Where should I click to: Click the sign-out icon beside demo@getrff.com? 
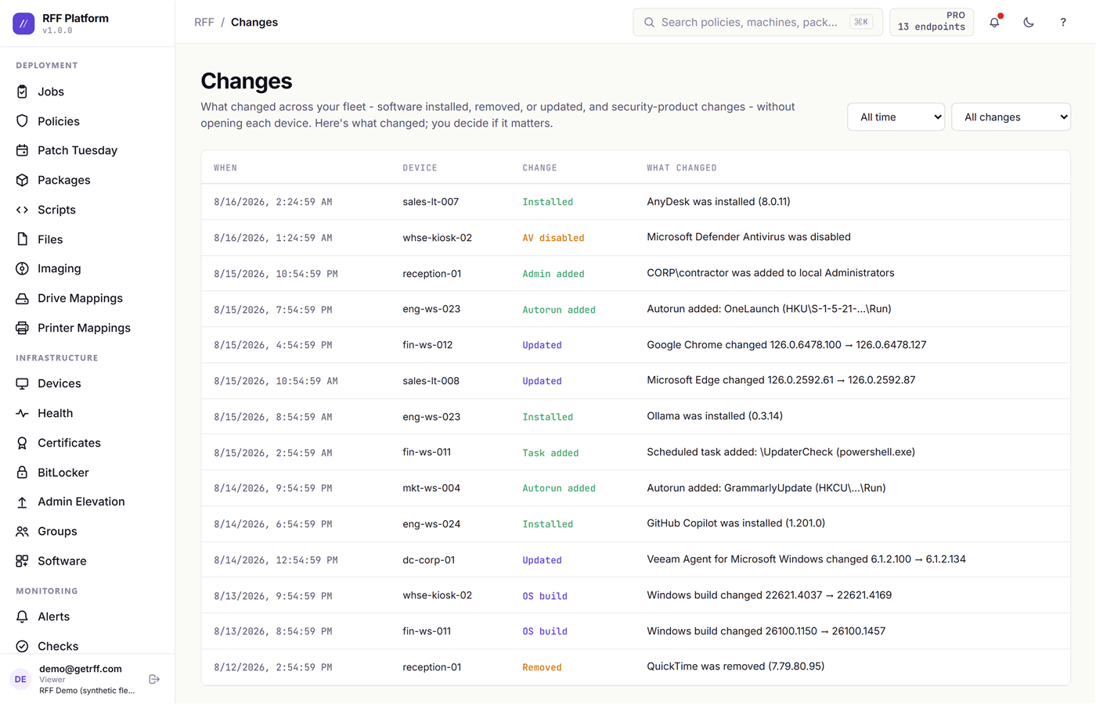click(154, 679)
